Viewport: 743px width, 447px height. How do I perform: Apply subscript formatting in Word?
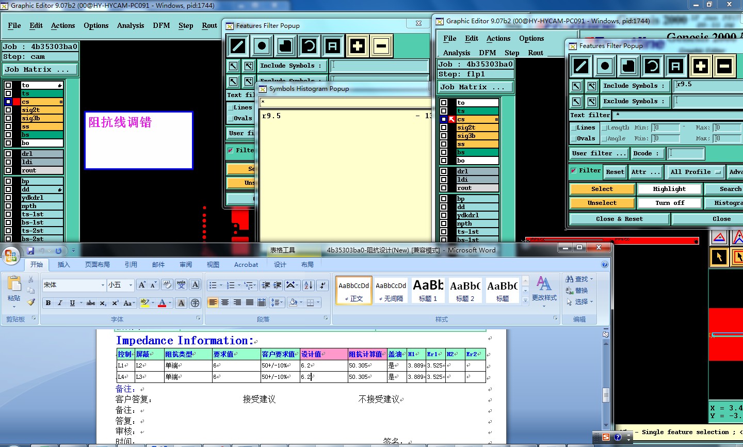click(103, 303)
